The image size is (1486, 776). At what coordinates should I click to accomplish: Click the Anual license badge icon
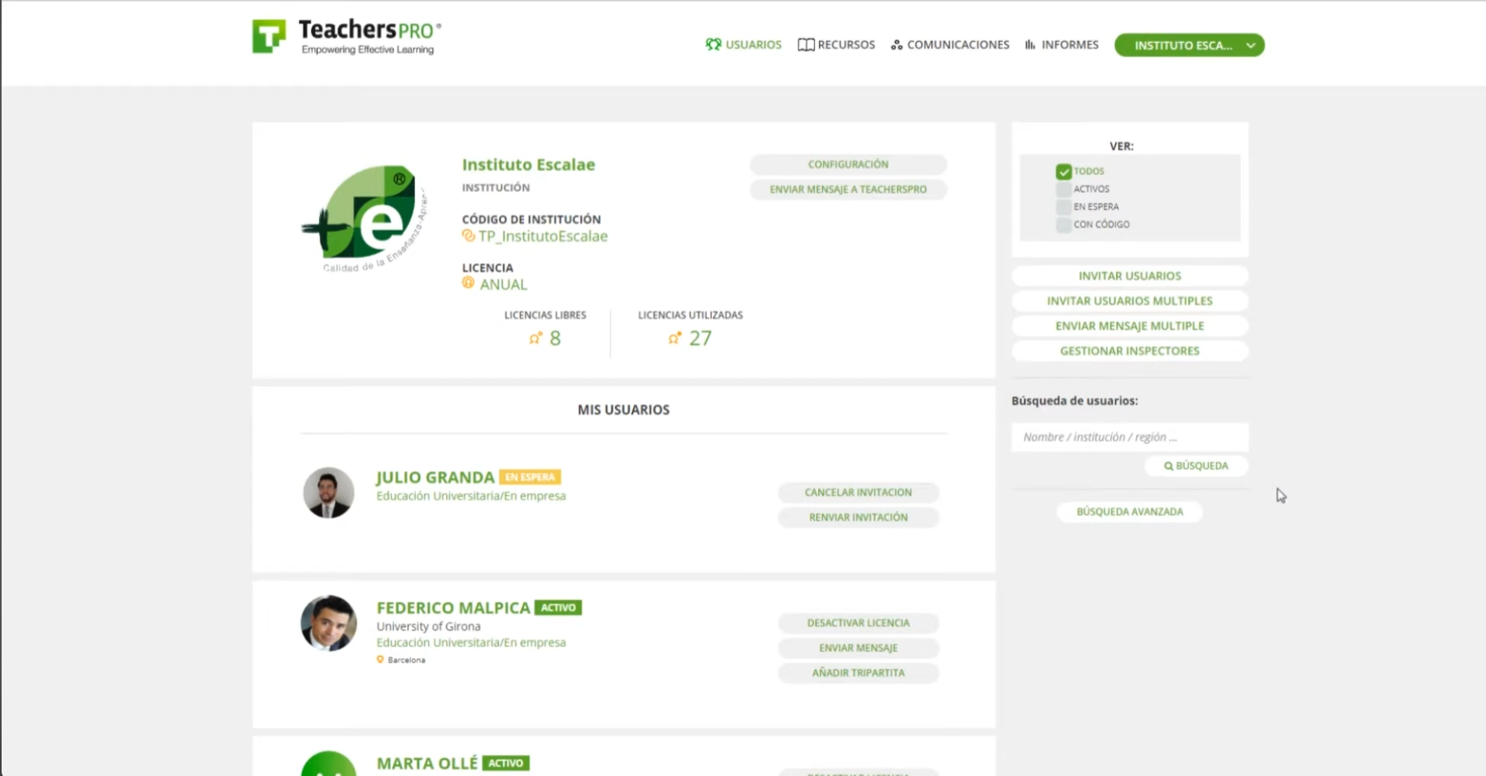[468, 283]
